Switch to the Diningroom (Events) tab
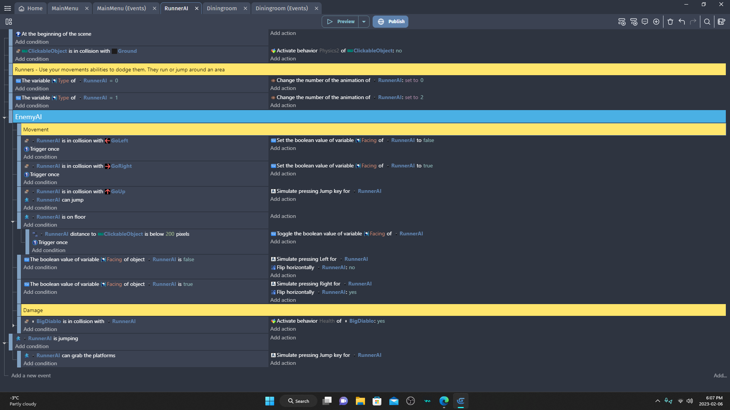Viewport: 730px width, 410px height. pos(281,8)
